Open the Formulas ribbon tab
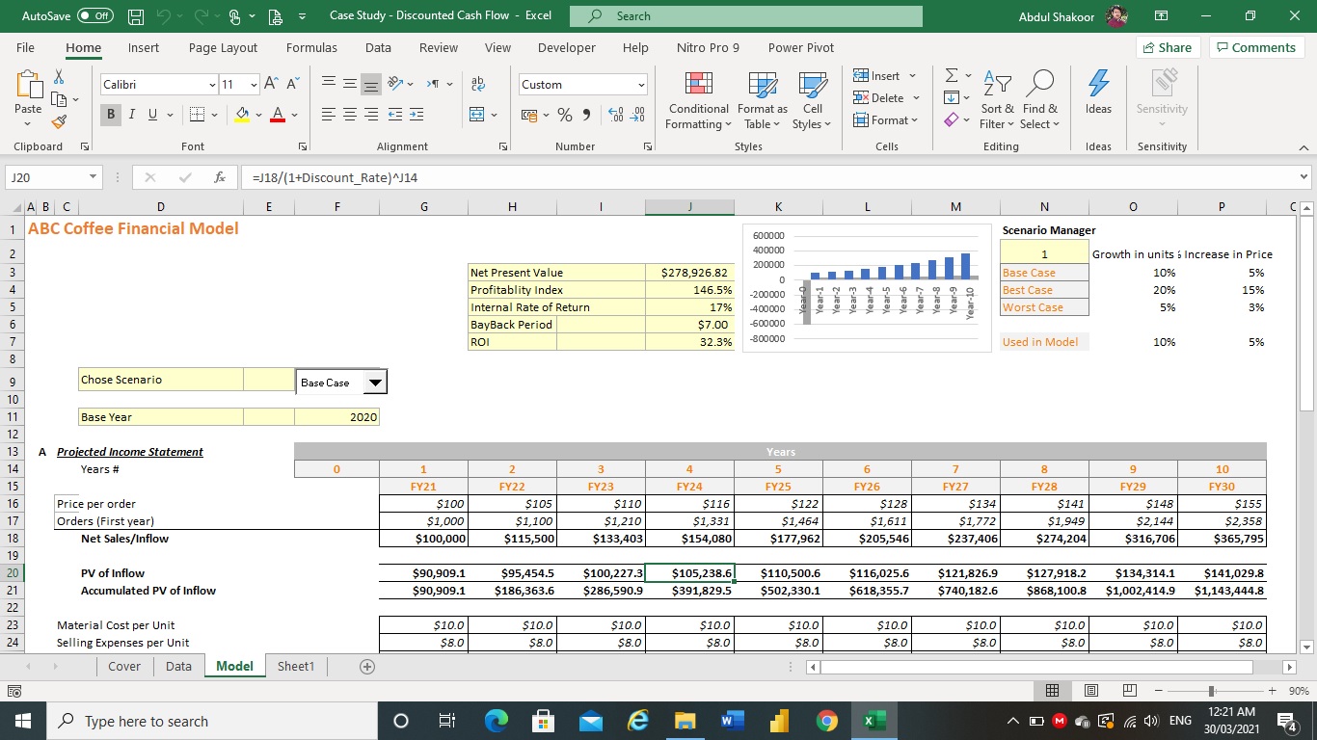Image resolution: width=1317 pixels, height=740 pixels. tap(311, 47)
